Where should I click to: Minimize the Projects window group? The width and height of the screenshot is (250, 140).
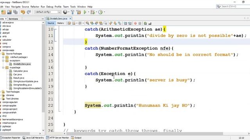pyautogui.click(x=43, y=19)
